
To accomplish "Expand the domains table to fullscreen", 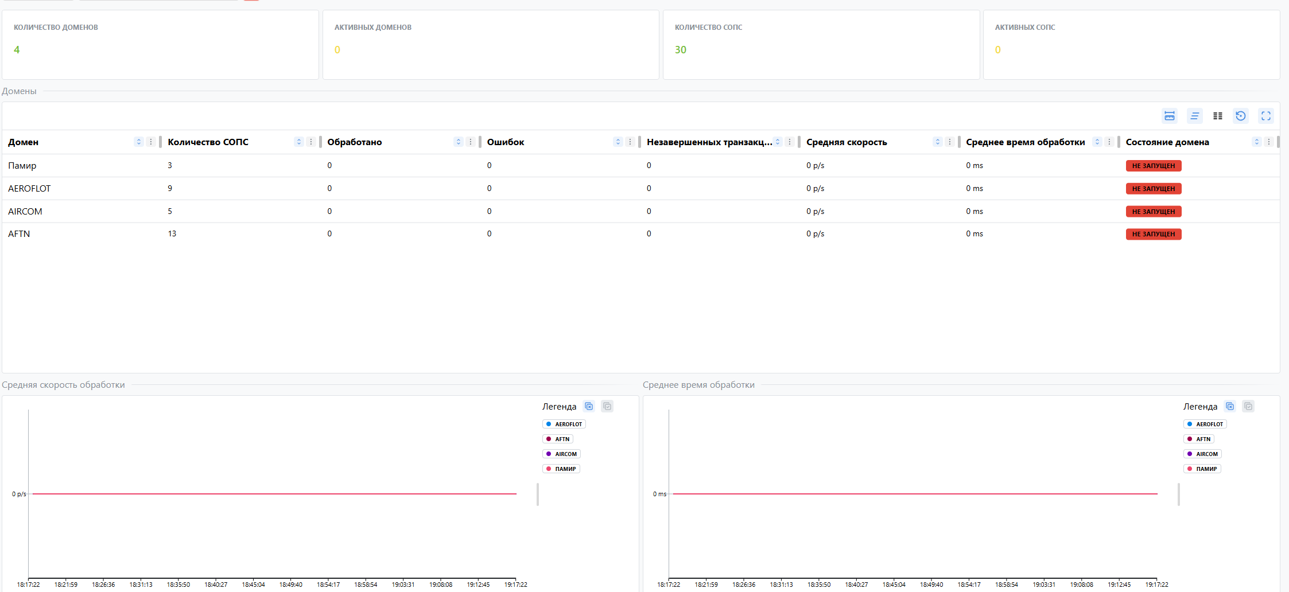I will coord(1265,116).
